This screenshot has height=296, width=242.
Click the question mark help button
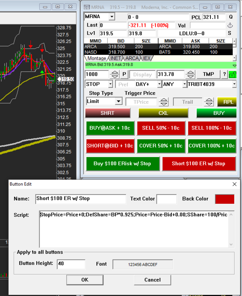224,74
